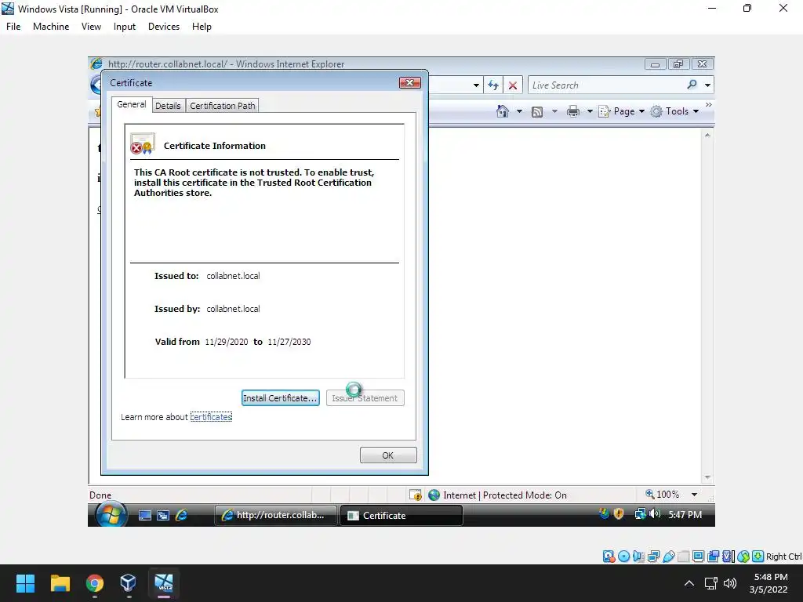The width and height of the screenshot is (803, 602).
Task: Expand Print button dropdown arrow
Action: click(x=590, y=111)
